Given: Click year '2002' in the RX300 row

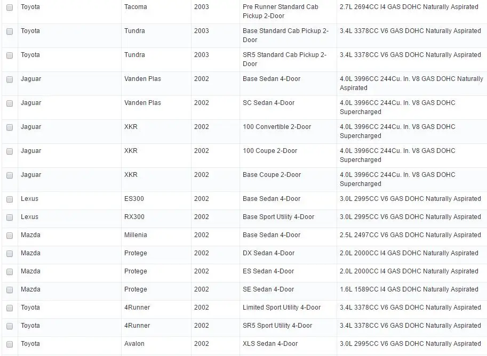Looking at the screenshot, I should [202, 217].
